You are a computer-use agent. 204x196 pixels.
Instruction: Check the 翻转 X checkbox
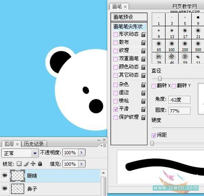154,86
